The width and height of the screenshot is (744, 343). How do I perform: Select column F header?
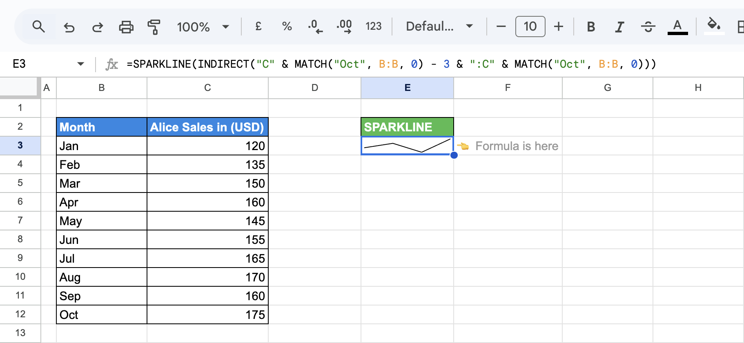(x=508, y=88)
